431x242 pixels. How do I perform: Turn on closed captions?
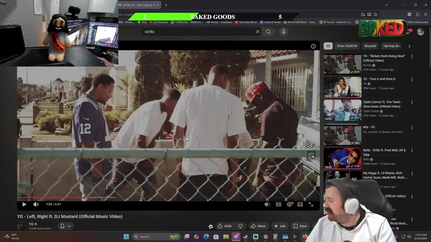(x=278, y=204)
